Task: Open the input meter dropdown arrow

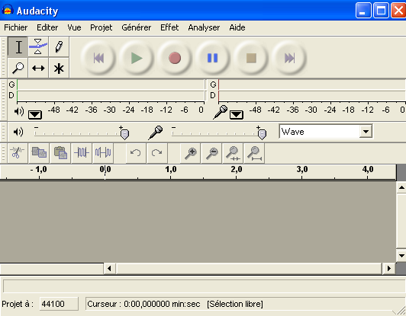Action: coord(236,114)
